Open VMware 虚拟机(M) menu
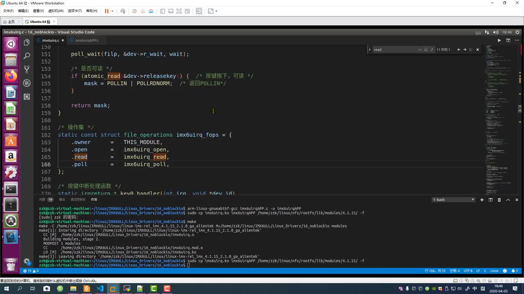 tap(56, 11)
